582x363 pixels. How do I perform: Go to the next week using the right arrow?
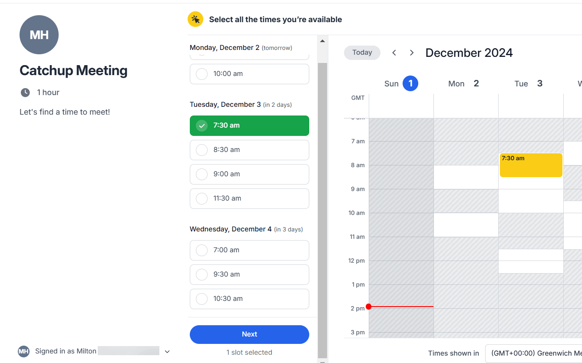point(411,52)
